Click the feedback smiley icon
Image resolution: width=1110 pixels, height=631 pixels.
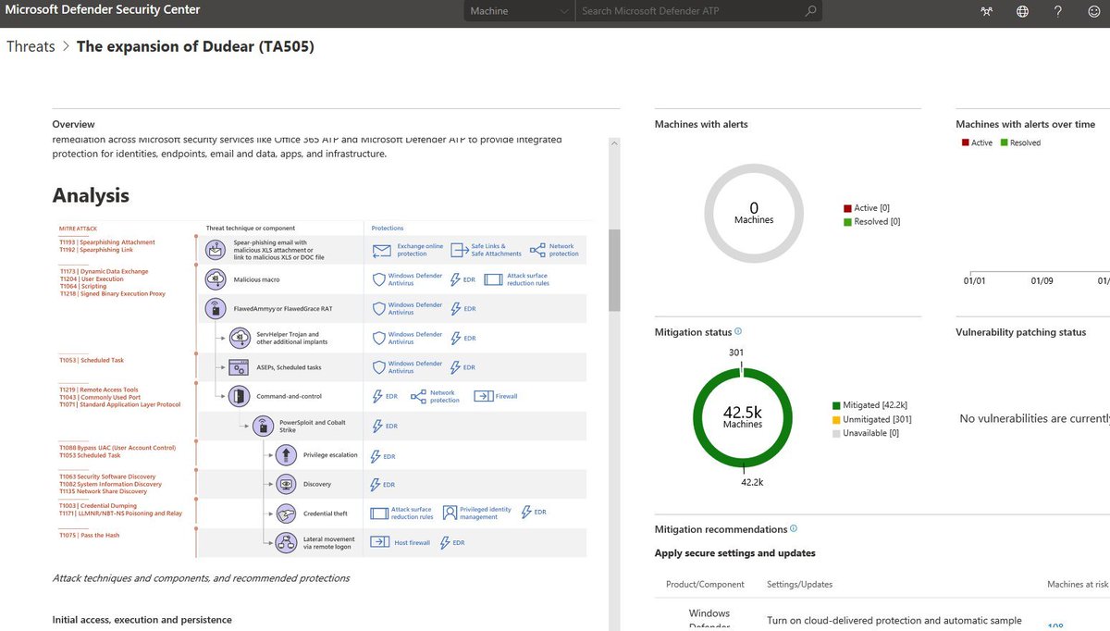[x=1094, y=11]
